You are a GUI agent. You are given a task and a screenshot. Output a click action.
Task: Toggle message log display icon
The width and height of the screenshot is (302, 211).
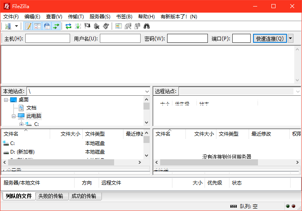pyautogui.click(x=28, y=26)
